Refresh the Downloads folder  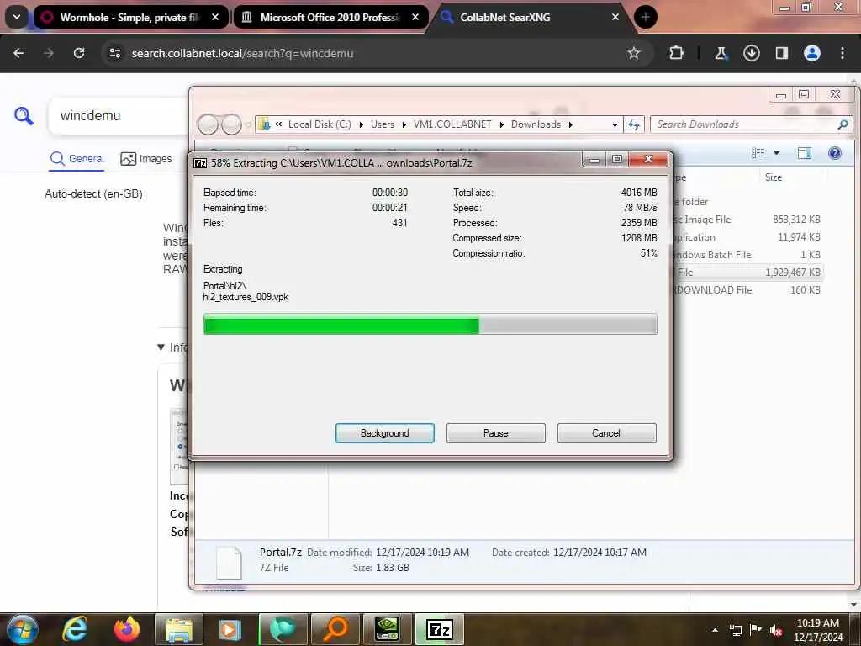coord(634,124)
